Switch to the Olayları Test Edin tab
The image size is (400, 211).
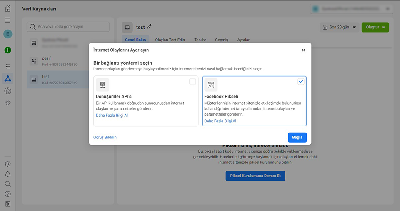click(170, 40)
